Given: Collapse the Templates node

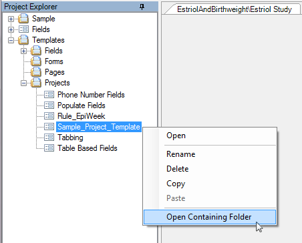Looking at the screenshot, I should tap(11, 40).
